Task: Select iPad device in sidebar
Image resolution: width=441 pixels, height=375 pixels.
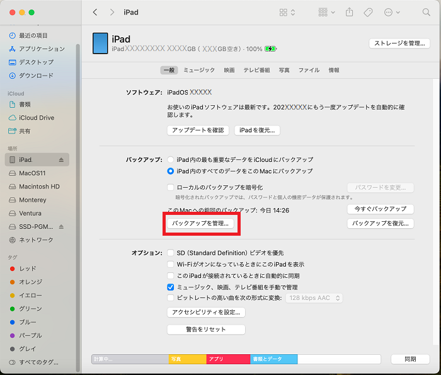Action: (37, 160)
